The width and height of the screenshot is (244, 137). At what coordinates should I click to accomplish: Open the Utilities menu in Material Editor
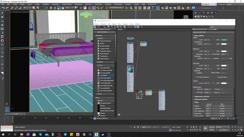click(137, 24)
